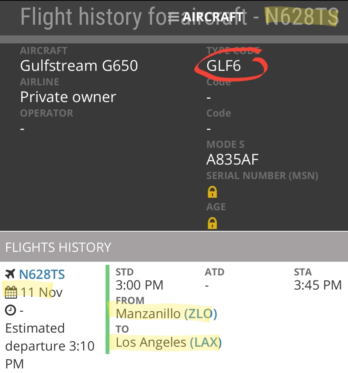Viewport: 348px width, 373px height.
Task: Click the Private owner airline value
Action: (x=68, y=97)
